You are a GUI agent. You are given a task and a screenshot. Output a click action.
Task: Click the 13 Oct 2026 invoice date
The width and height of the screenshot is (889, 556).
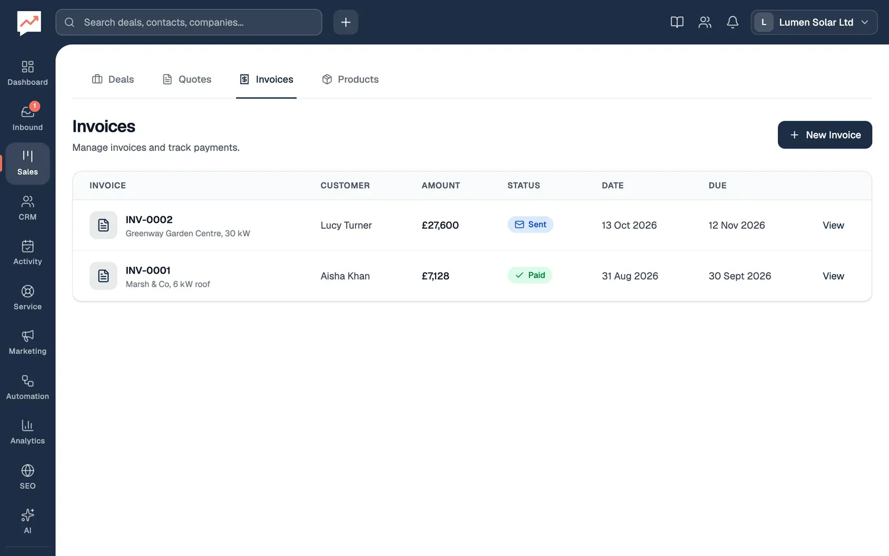pos(629,225)
